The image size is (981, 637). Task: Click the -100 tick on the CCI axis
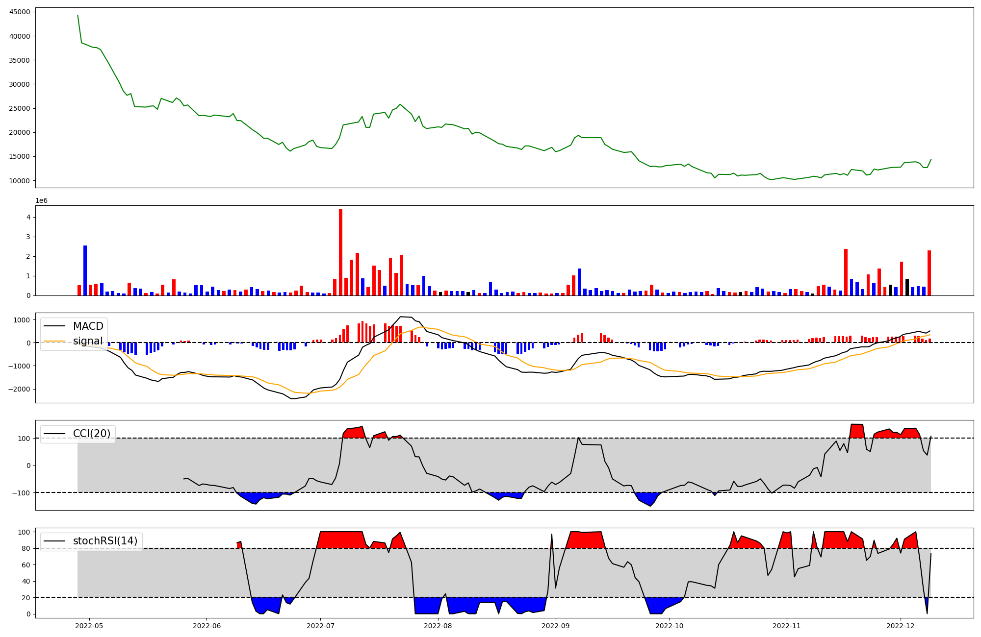click(x=22, y=493)
